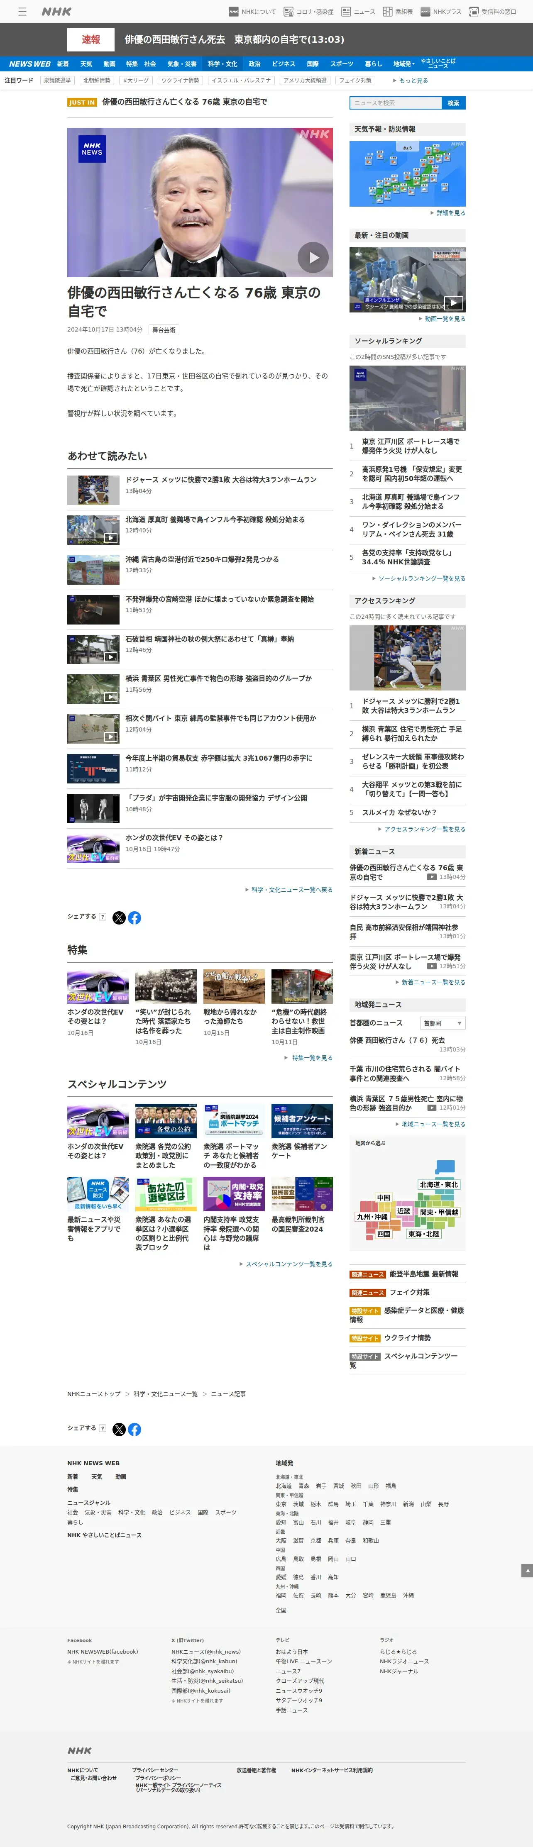
Task: Open 詳細を見る weather link
Action: [x=447, y=213]
